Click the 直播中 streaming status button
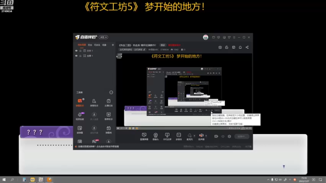326x183 pixels. [242, 136]
